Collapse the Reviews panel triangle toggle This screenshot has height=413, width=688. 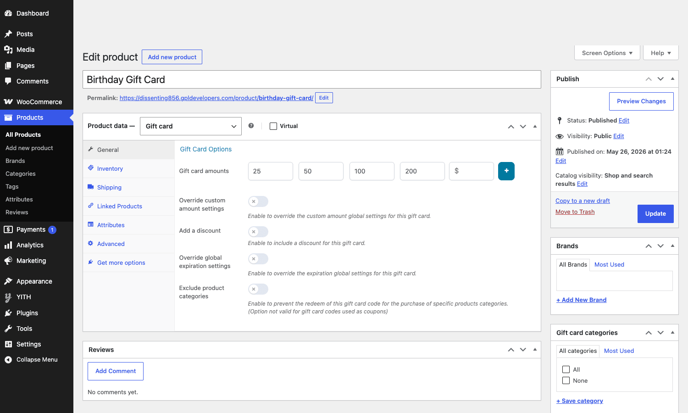tap(535, 350)
